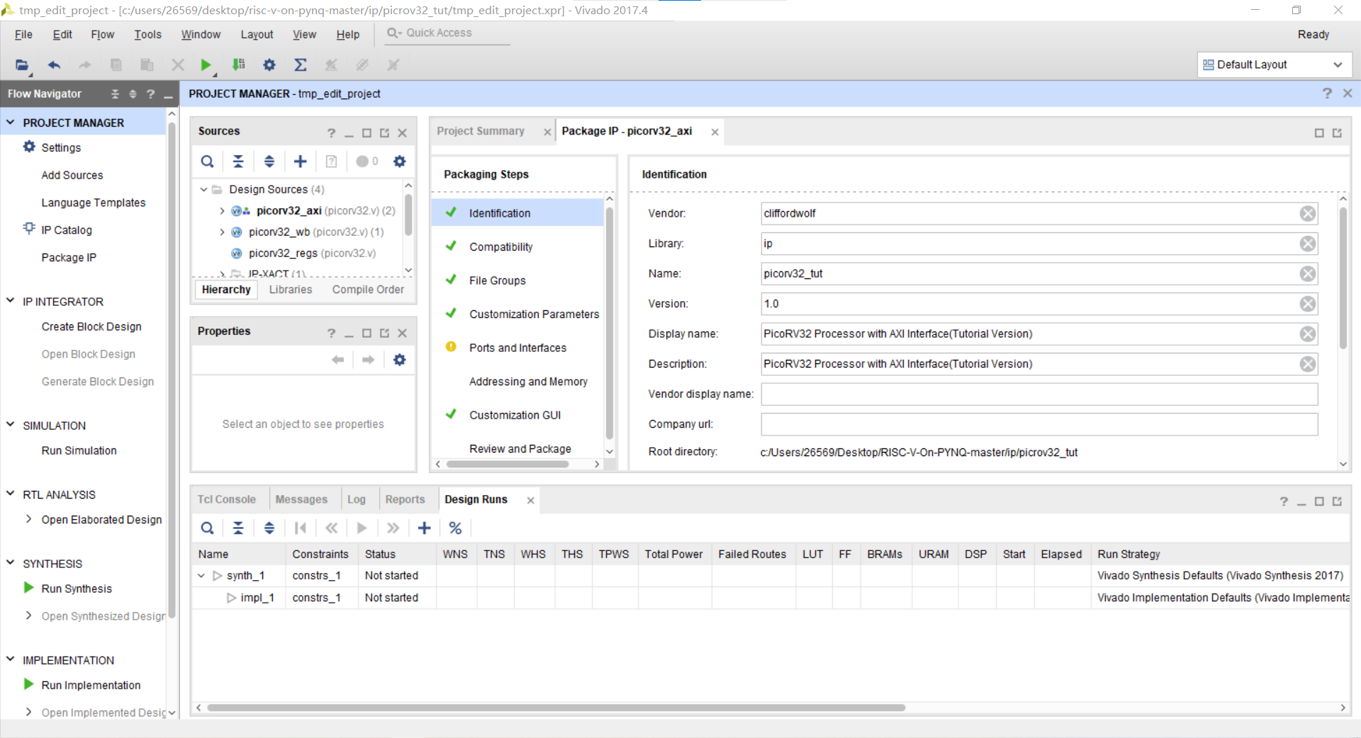Image resolution: width=1361 pixels, height=738 pixels.
Task: Click the green Run toolbar icon
Action: tap(206, 65)
